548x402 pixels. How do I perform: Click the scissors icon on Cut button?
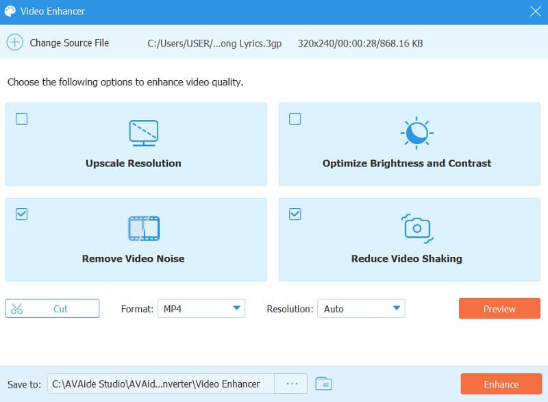pyautogui.click(x=17, y=309)
